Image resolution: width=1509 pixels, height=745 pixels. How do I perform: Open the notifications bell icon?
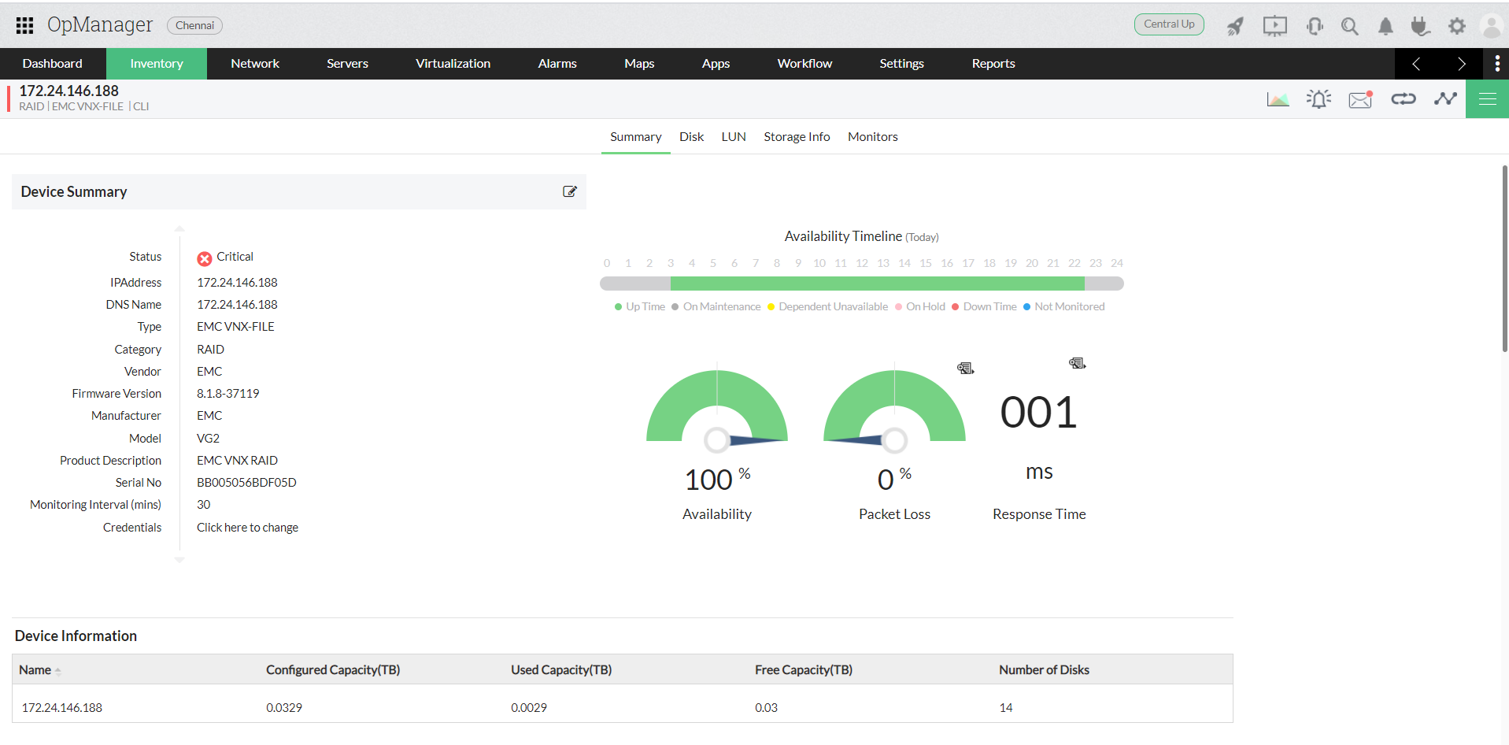1385,26
